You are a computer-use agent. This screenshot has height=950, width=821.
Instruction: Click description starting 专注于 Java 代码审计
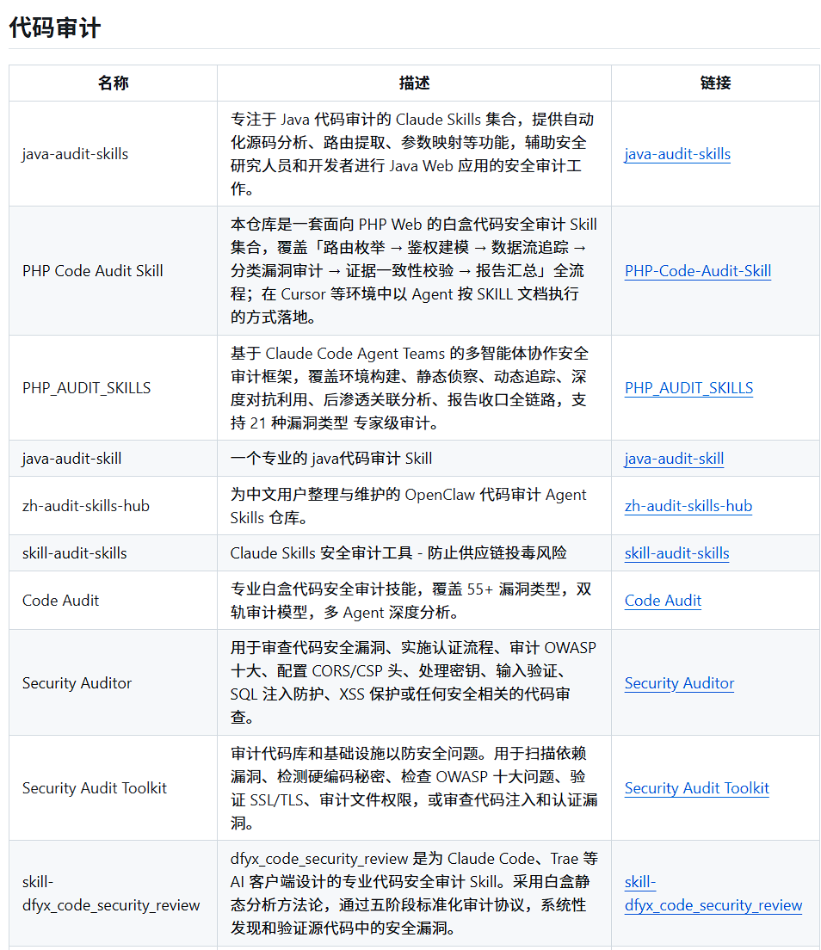click(415, 154)
